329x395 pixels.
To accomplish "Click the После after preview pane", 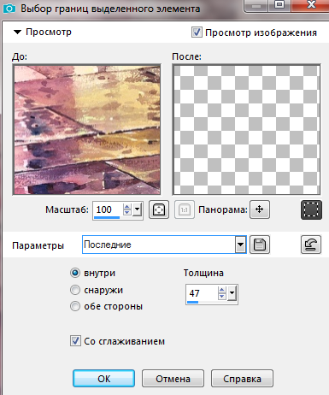I will (x=246, y=130).
